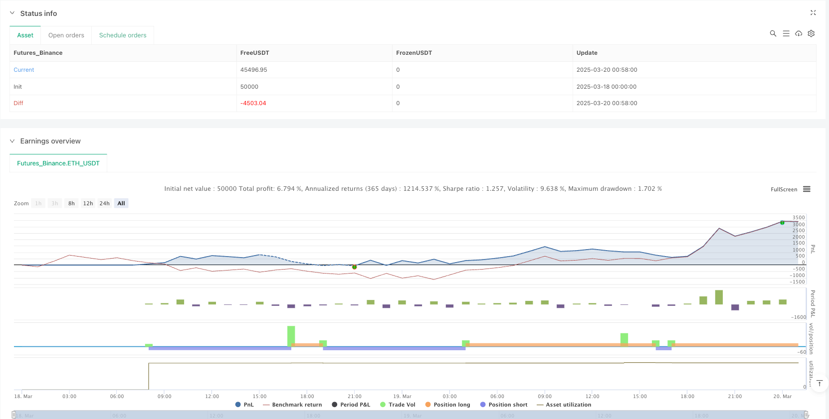Select the Futures_Binance.ETH_USDT tab
The height and width of the screenshot is (419, 829).
pyautogui.click(x=58, y=163)
